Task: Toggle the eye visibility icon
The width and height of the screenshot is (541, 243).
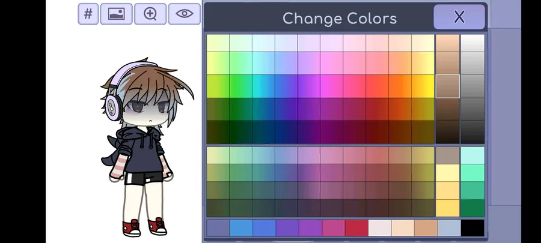Action: pos(185,14)
